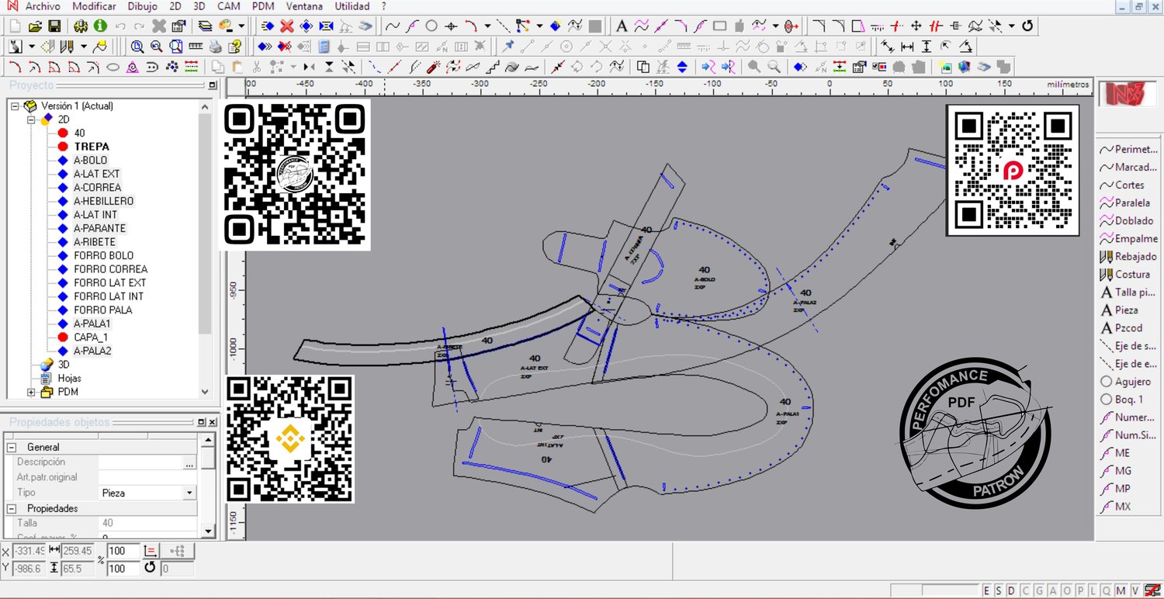
Task: Collapse the General properties section
Action: click(12, 448)
